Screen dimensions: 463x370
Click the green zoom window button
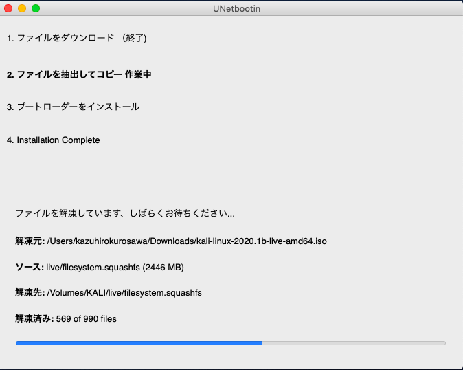tap(36, 8)
